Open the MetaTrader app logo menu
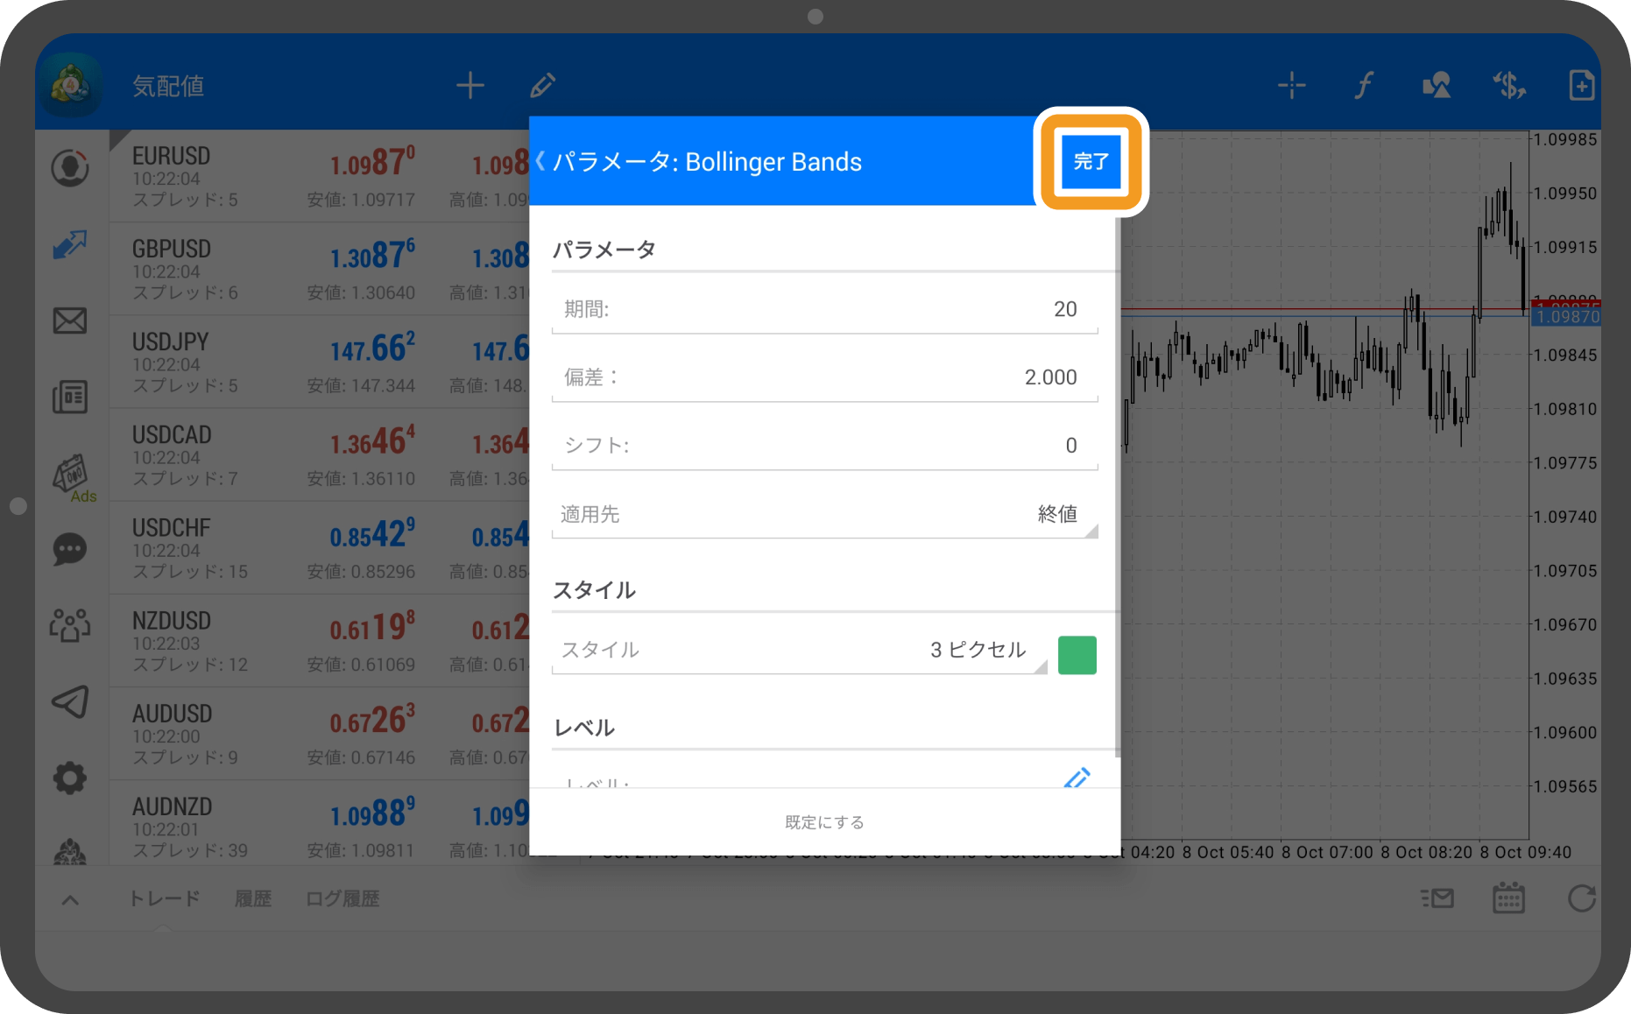Viewport: 1631px width, 1014px height. (70, 85)
